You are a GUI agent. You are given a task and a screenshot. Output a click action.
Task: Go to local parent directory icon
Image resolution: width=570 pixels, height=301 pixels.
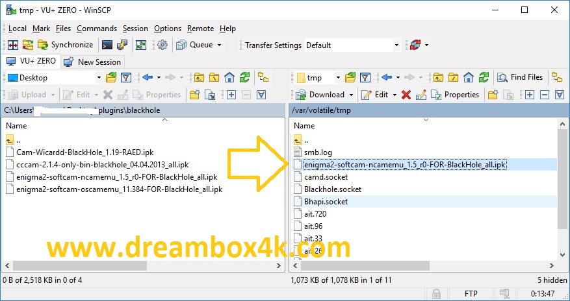pos(199,77)
